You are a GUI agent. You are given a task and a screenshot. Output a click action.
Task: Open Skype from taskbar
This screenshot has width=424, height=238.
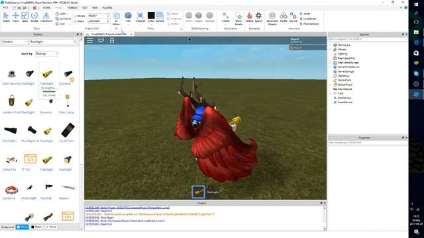pos(416,73)
